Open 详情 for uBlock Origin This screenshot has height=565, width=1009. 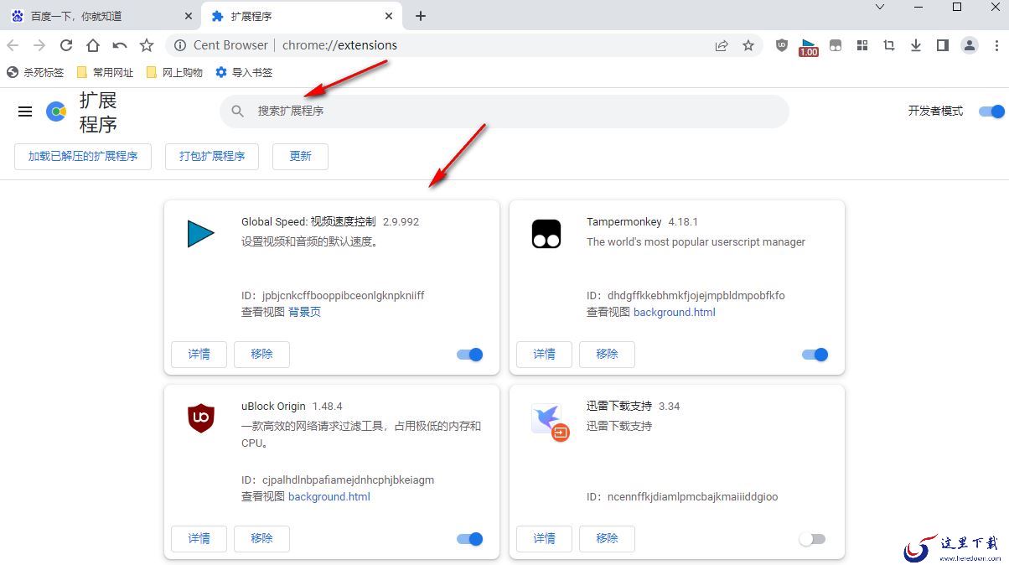click(199, 538)
